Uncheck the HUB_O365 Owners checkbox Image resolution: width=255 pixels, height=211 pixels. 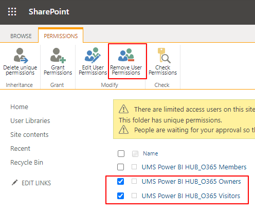click(x=120, y=181)
